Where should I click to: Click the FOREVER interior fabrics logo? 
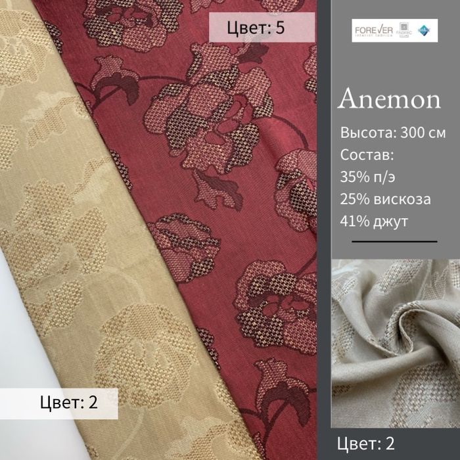[374, 31]
